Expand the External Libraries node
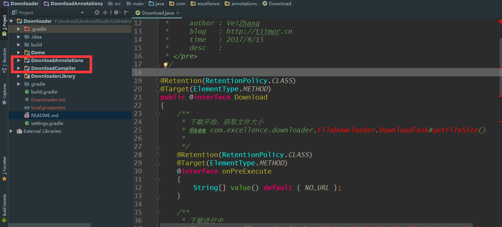502x227 pixels. click(x=11, y=131)
